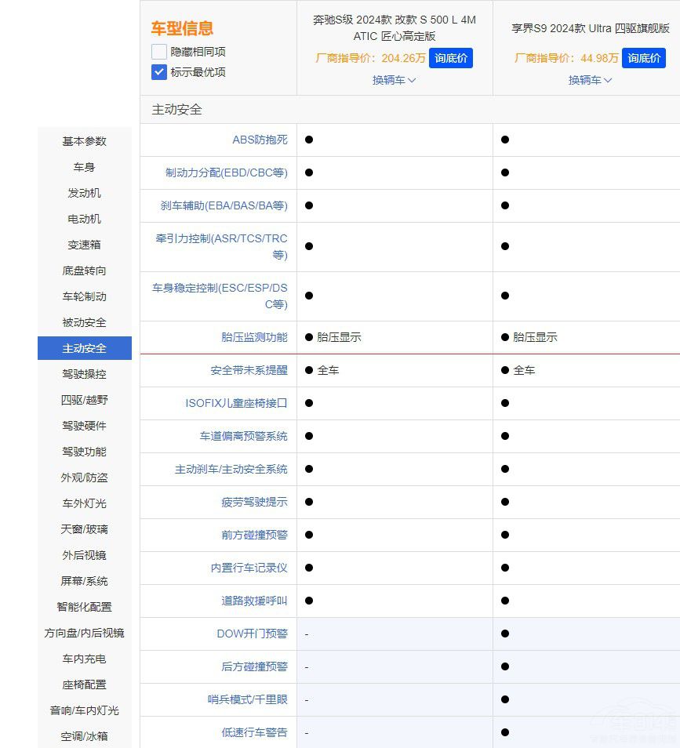Select 主动安全 in the sidebar
680x748 pixels.
84,348
